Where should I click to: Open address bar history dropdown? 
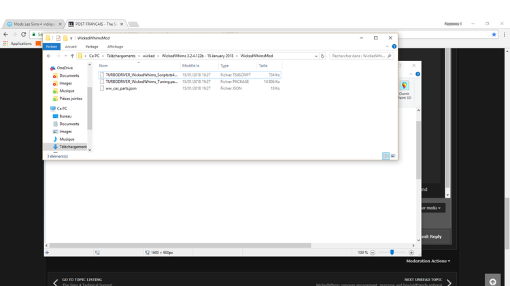(x=316, y=56)
